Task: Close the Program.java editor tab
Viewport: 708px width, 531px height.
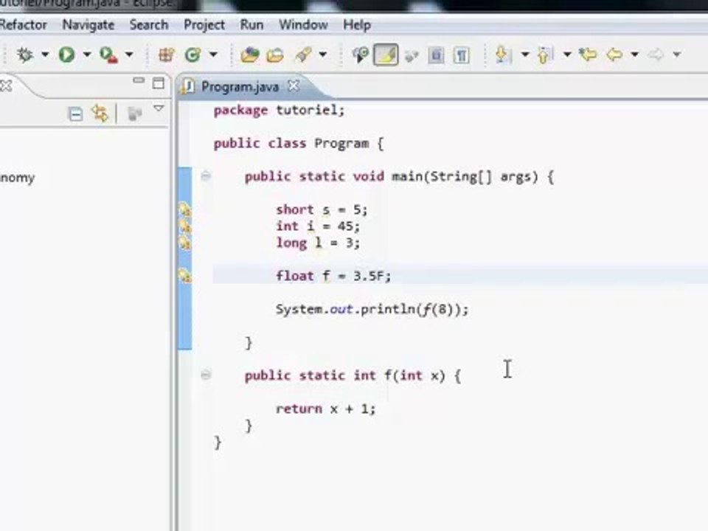Action: pos(294,86)
